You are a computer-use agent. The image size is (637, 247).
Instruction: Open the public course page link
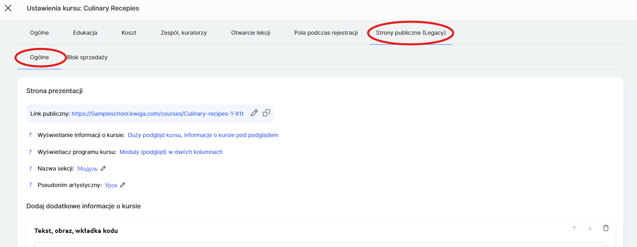pyautogui.click(x=158, y=114)
